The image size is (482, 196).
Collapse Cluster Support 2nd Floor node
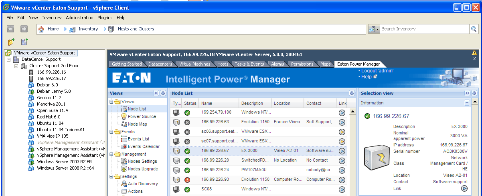16,66
